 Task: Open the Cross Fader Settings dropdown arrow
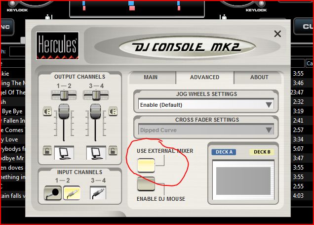(269, 130)
